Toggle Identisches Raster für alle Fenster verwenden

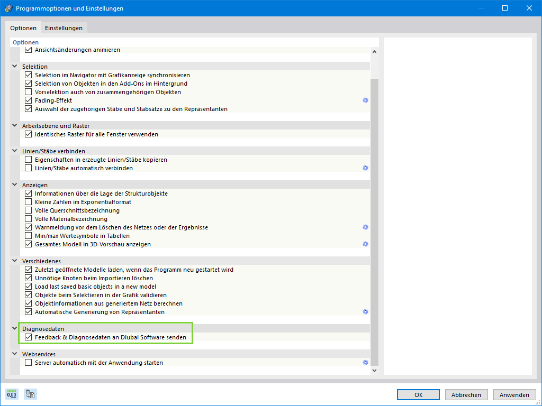[x=29, y=134]
